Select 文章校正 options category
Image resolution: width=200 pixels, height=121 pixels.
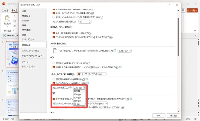point(34,16)
